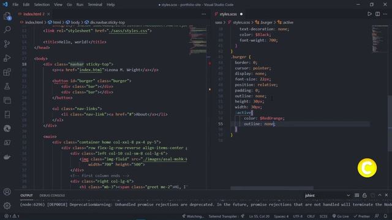
Task: Open the Help menu
Action: (x=110, y=4)
